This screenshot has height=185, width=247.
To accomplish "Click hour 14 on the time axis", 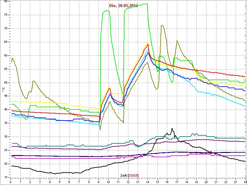I will 148,182.
